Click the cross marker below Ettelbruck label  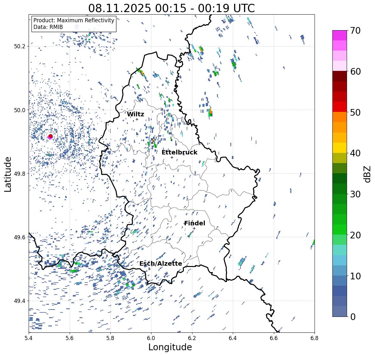click(172, 157)
